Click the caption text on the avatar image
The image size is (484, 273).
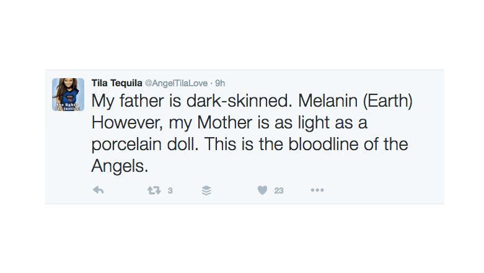pos(68,106)
